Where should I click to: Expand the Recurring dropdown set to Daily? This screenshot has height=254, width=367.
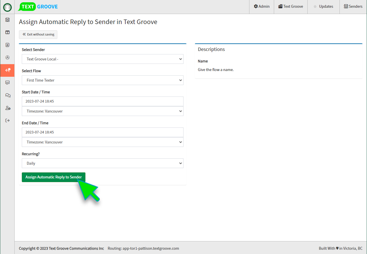coord(102,163)
